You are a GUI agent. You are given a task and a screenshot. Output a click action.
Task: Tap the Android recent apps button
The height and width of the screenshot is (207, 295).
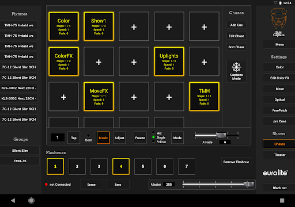(x=282, y=201)
